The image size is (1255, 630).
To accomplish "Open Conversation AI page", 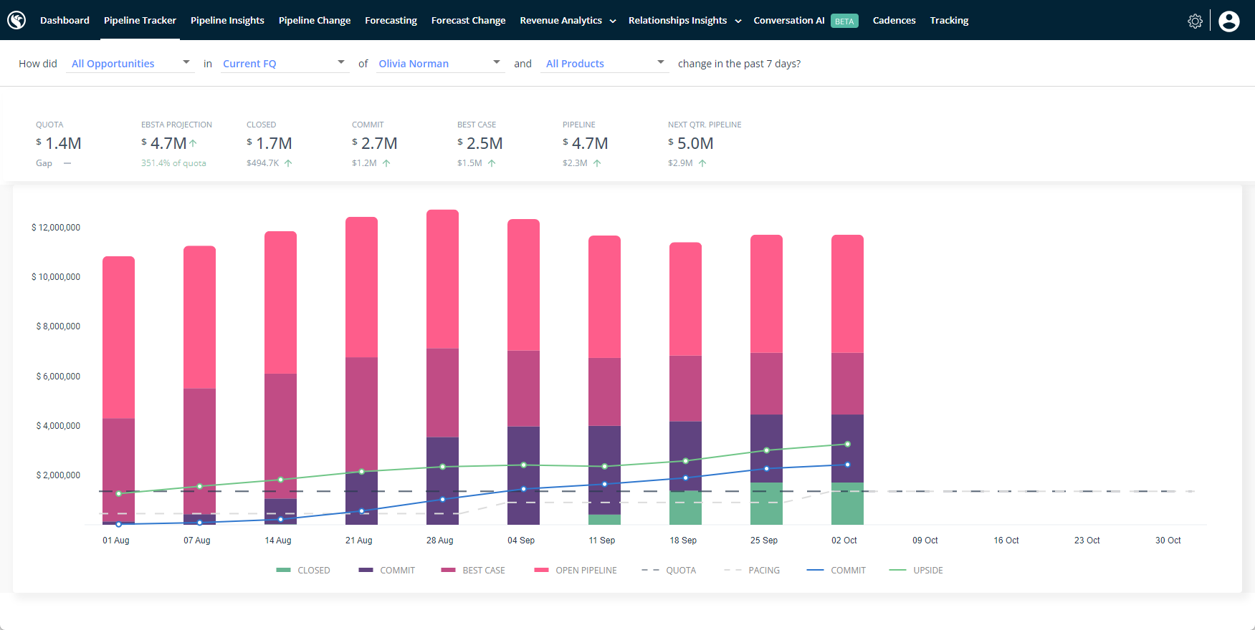I will pyautogui.click(x=789, y=21).
